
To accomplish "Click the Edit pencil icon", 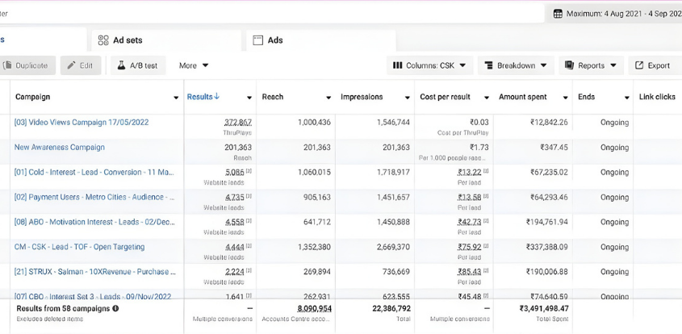I will point(70,65).
